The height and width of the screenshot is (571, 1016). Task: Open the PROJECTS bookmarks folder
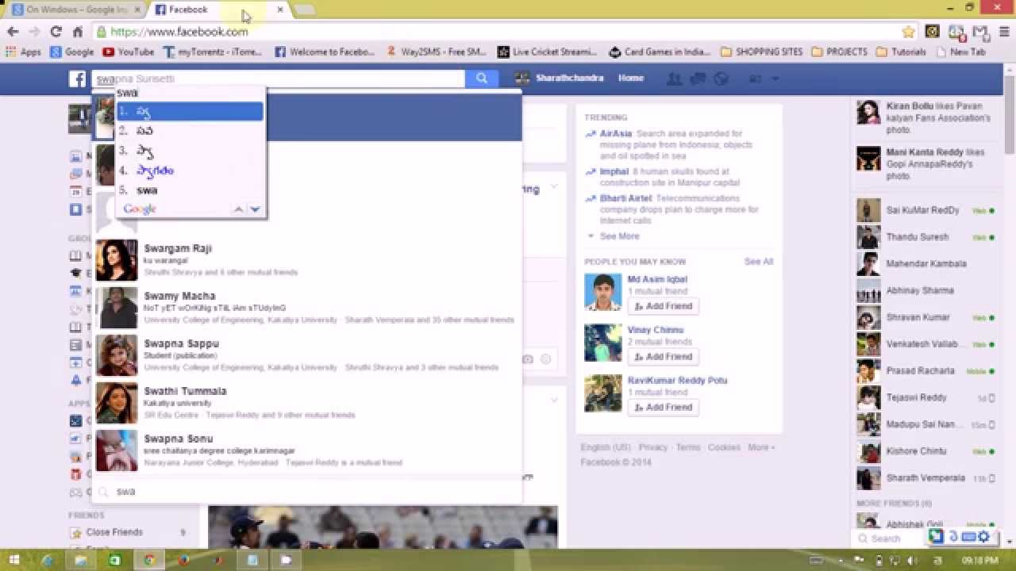coord(839,52)
